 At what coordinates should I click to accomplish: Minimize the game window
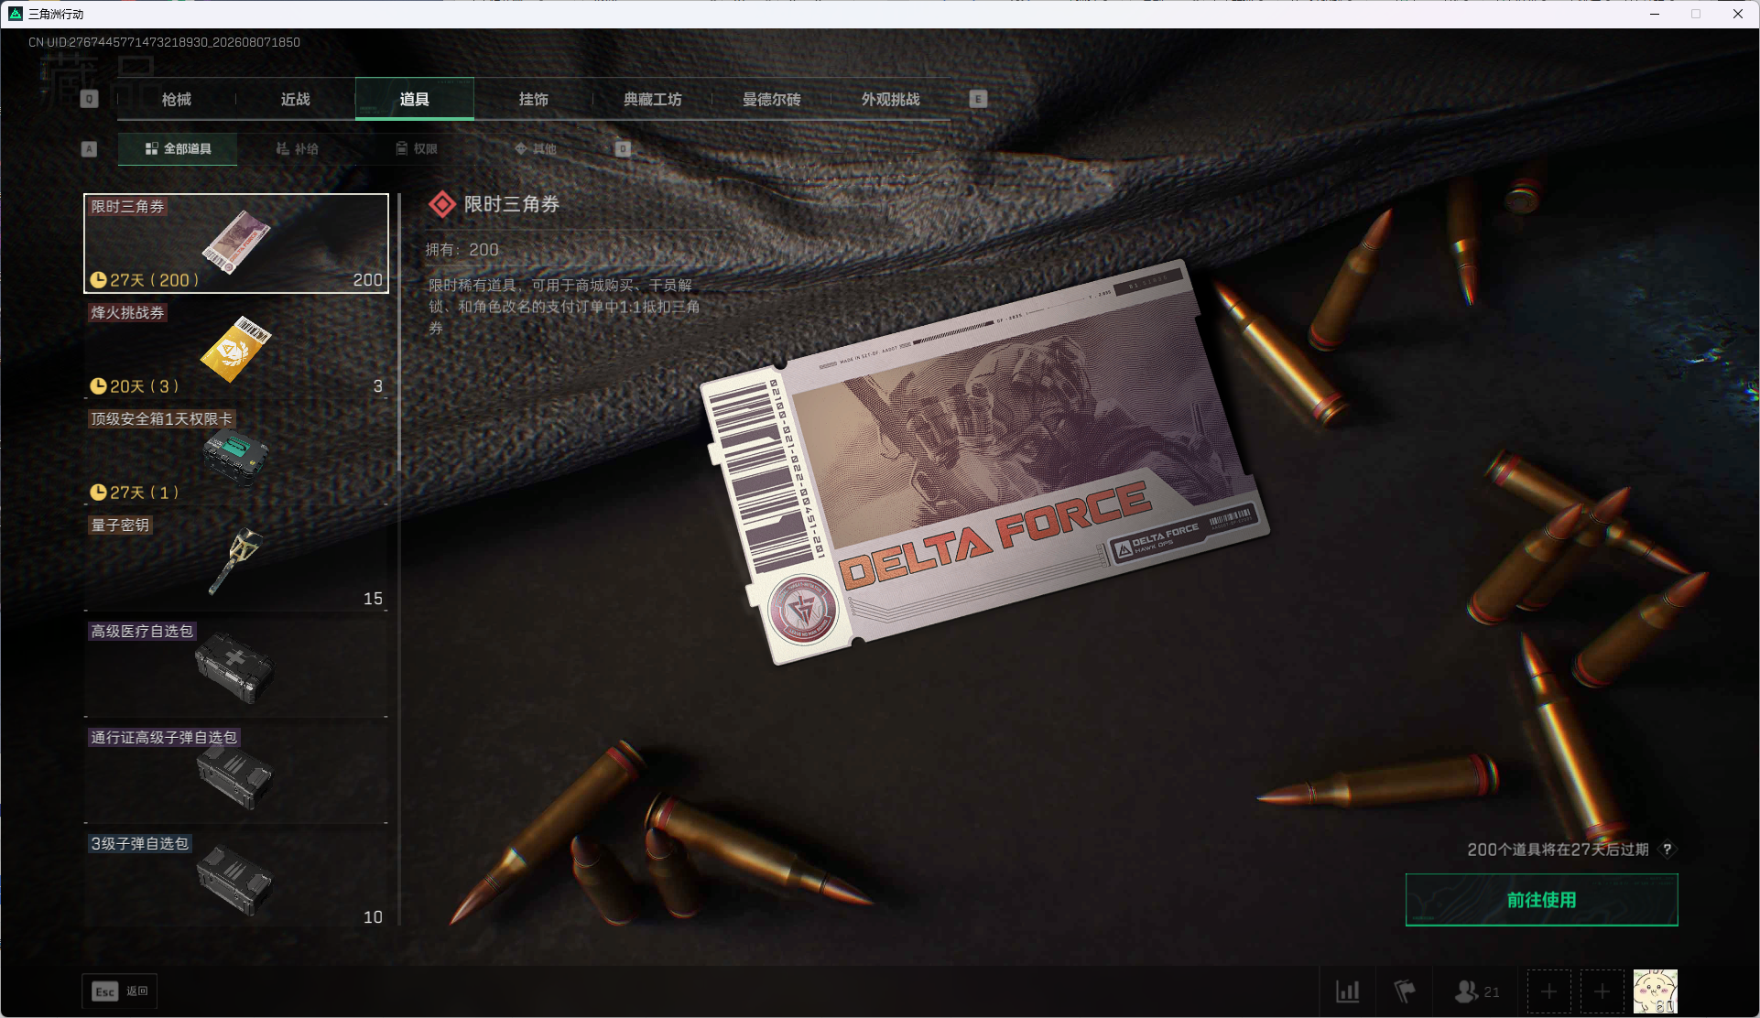click(1655, 14)
